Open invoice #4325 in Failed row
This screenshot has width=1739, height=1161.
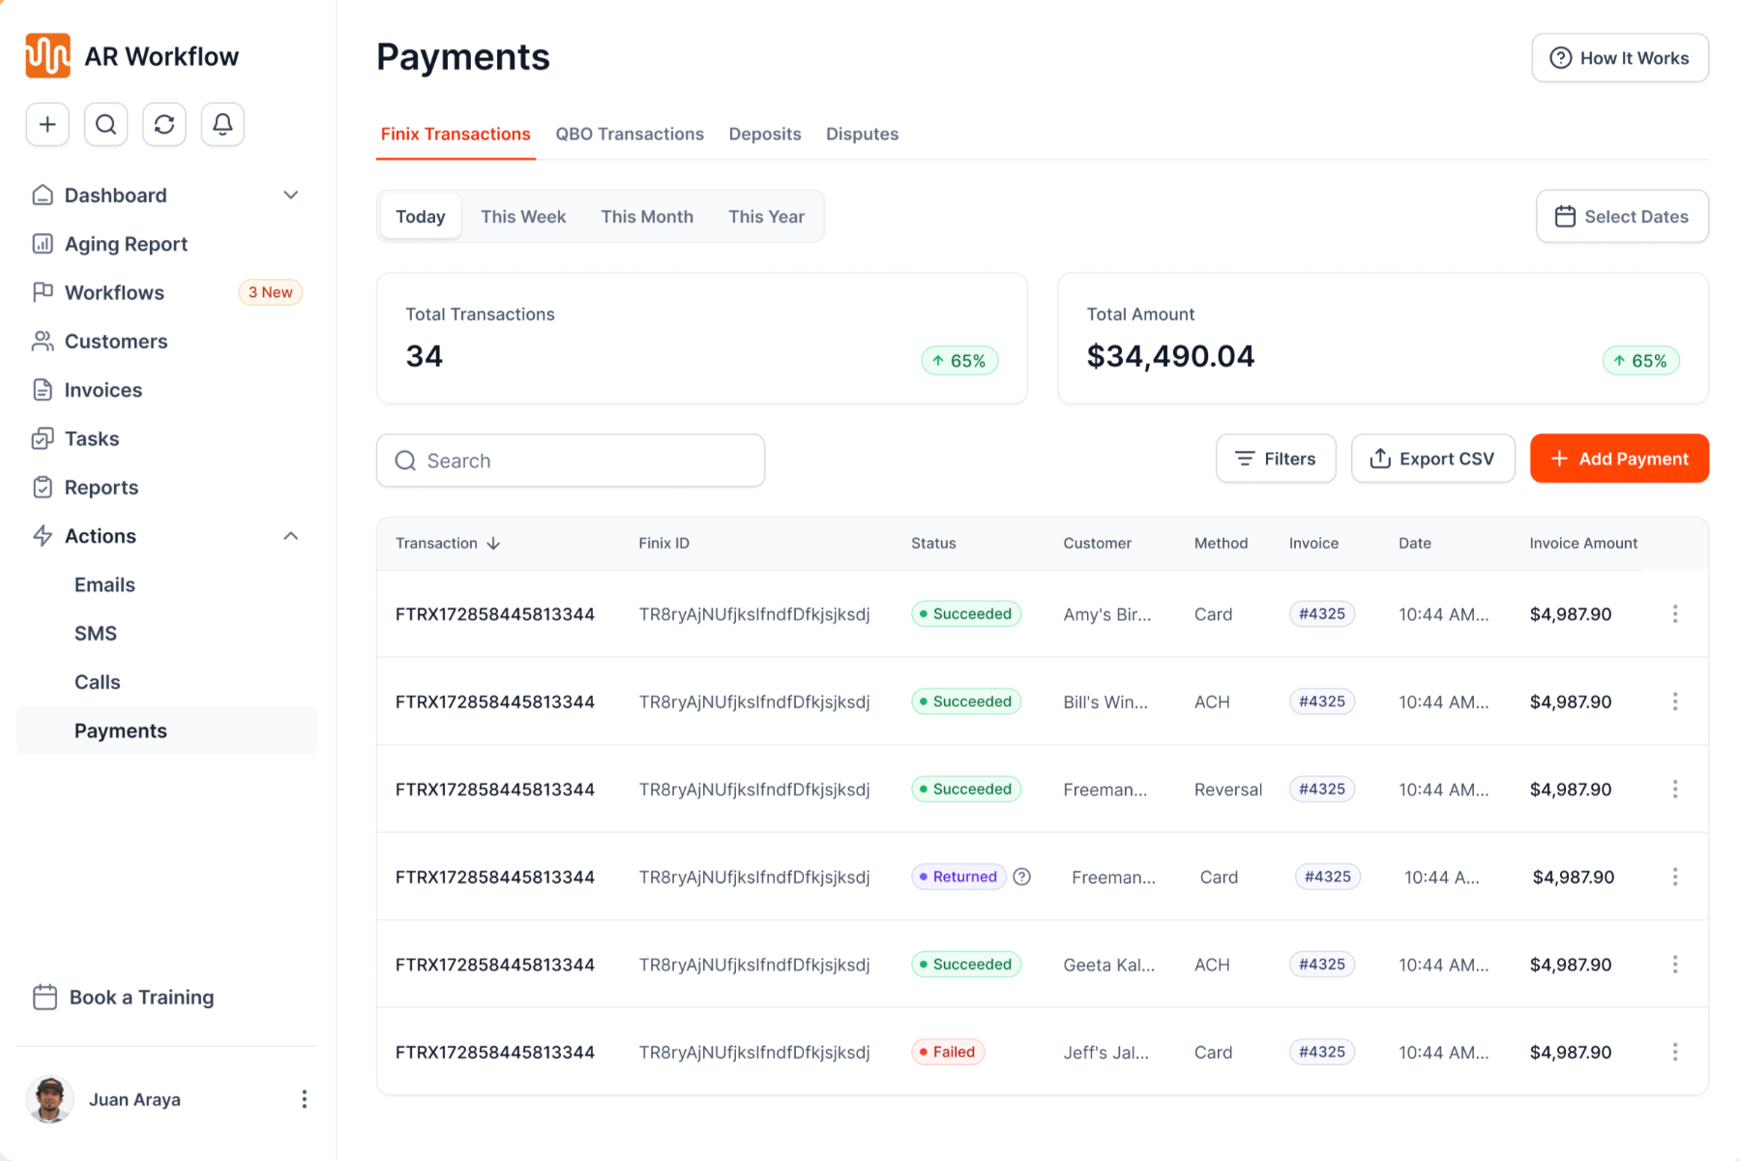coord(1322,1052)
